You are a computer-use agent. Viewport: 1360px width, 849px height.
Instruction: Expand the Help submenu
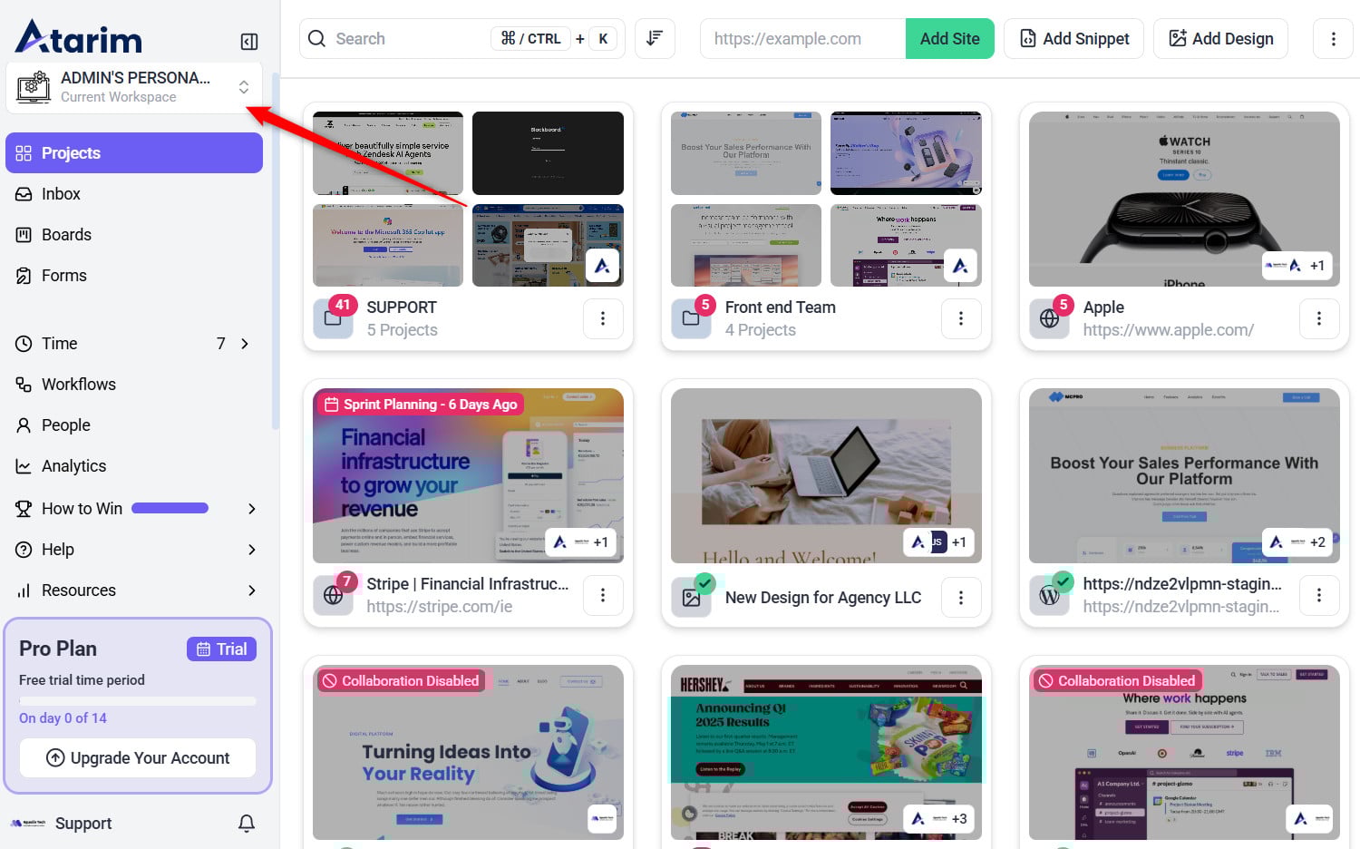(252, 550)
